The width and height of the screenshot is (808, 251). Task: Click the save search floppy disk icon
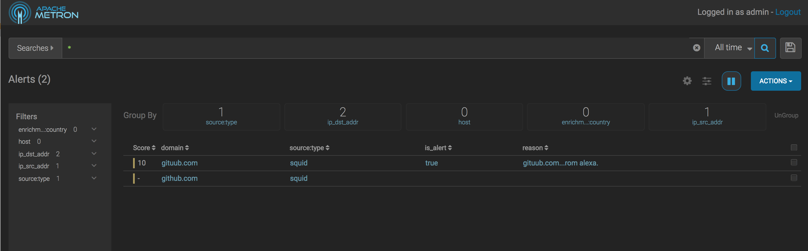click(790, 48)
